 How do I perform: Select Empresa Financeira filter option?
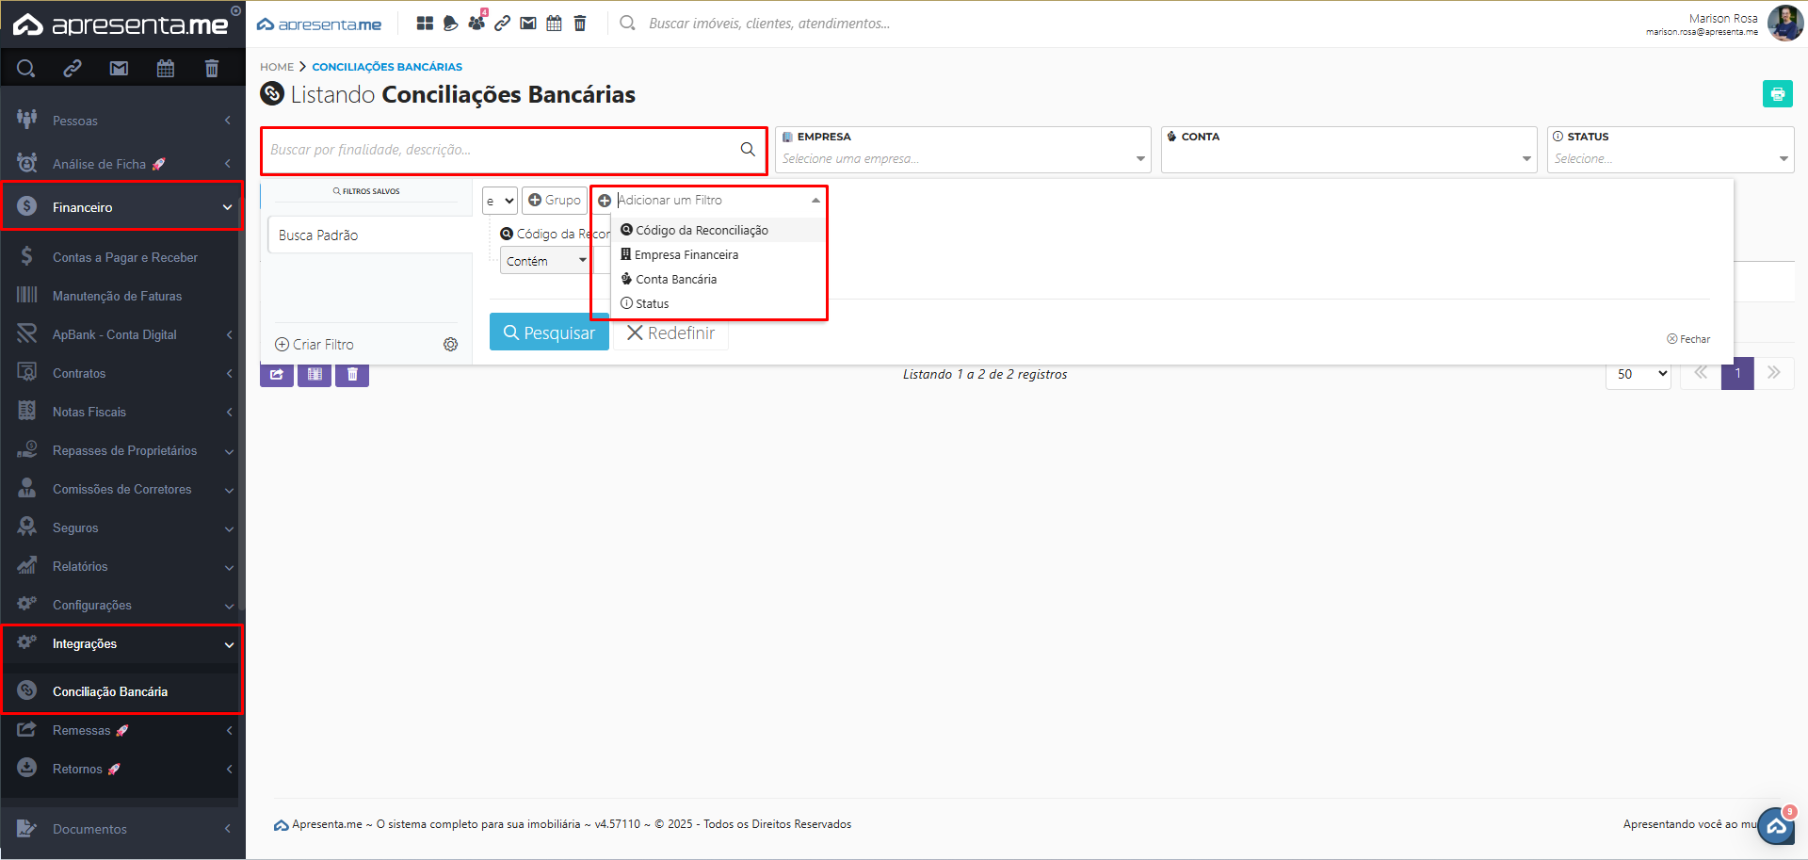[686, 255]
